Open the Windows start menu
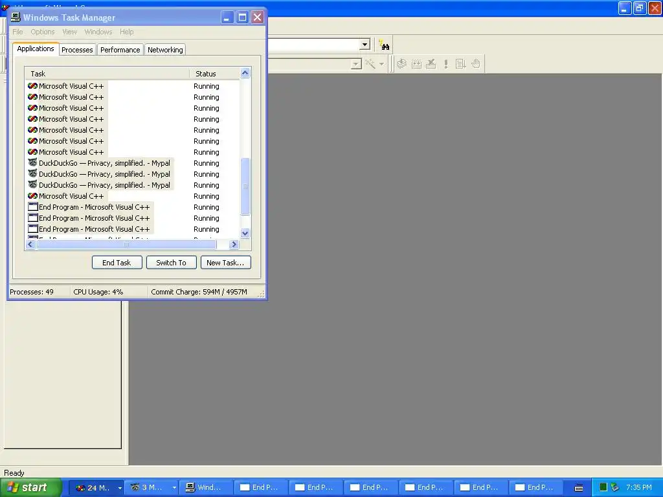 point(31,488)
